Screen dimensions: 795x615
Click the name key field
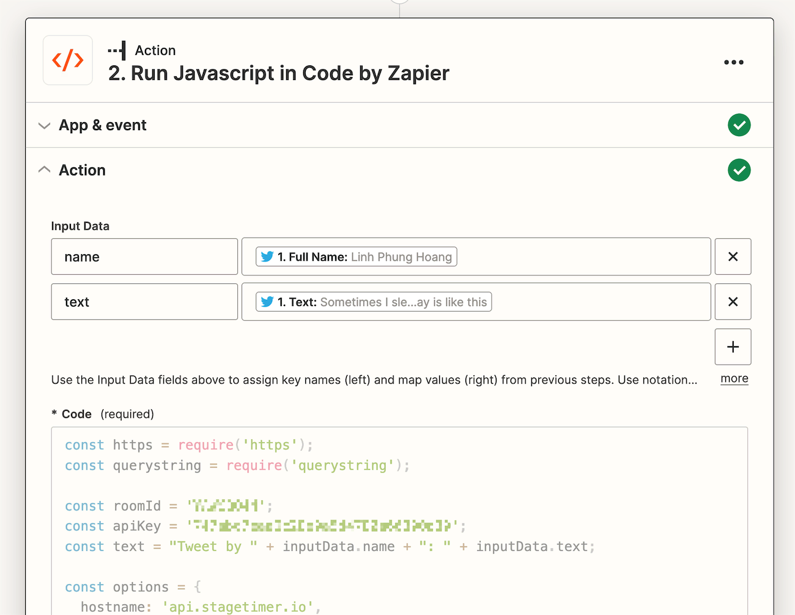pos(144,257)
